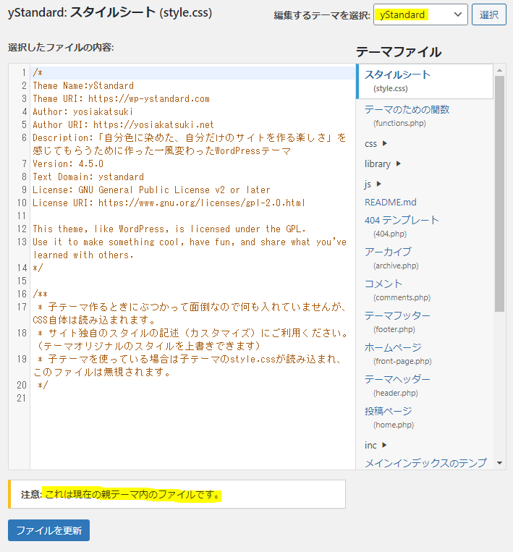The height and width of the screenshot is (552, 513).
Task: Click the 'License URI' code line
Action: [x=169, y=203]
